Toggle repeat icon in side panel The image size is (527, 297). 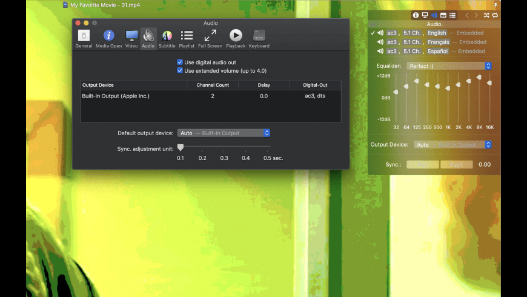coord(495,15)
